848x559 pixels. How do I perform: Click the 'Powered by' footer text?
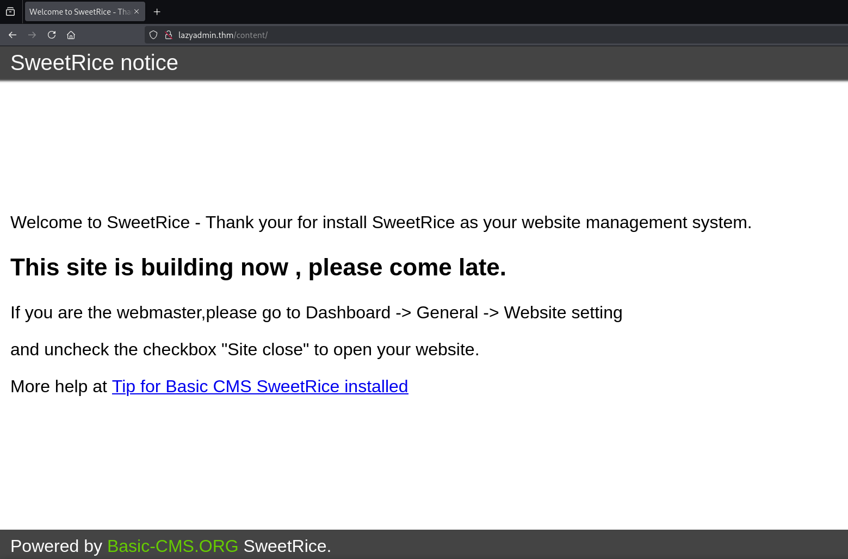pos(56,546)
